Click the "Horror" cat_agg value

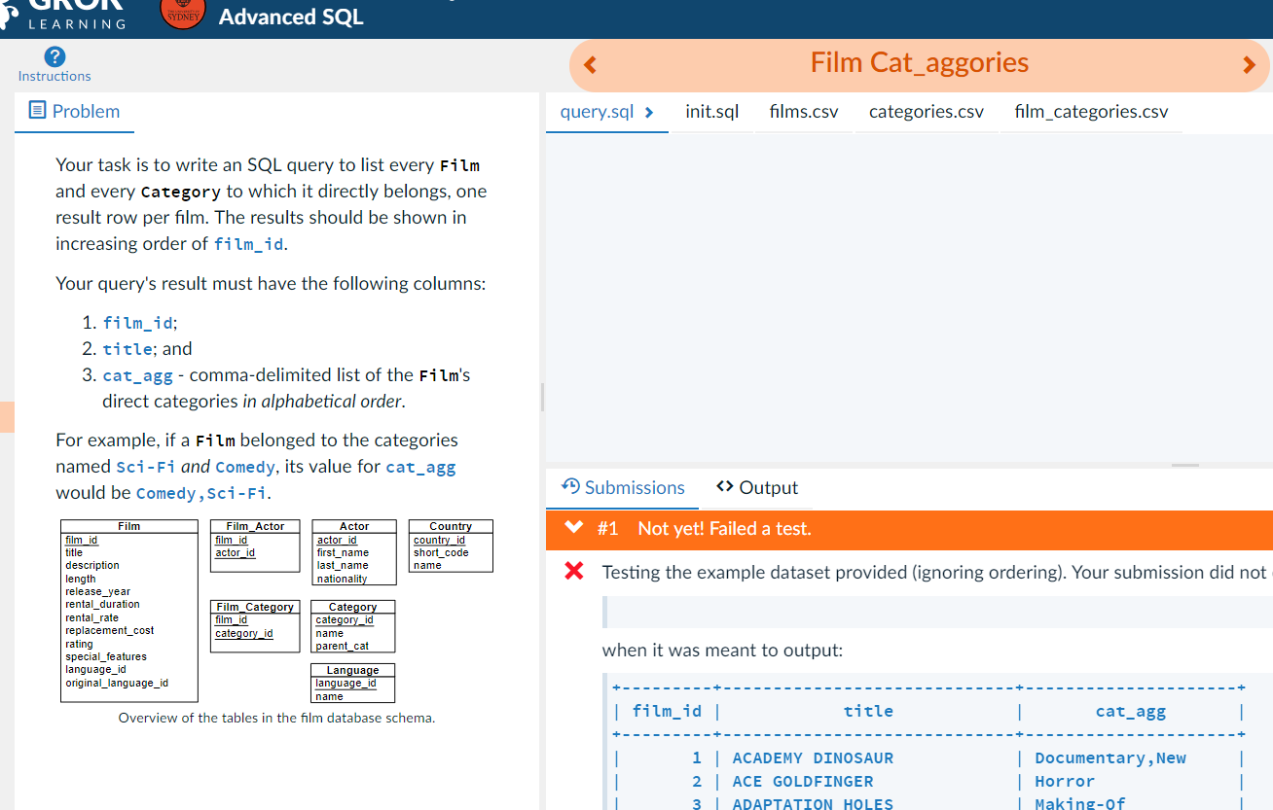[x=1065, y=782]
